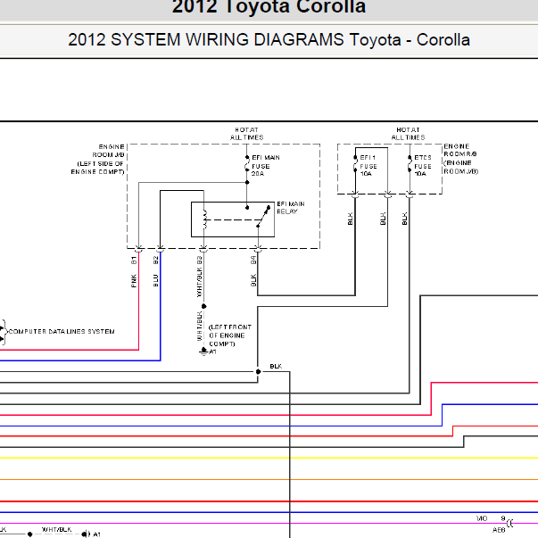Click the 'AE6' connector label
This screenshot has height=538, width=538.
click(499, 530)
